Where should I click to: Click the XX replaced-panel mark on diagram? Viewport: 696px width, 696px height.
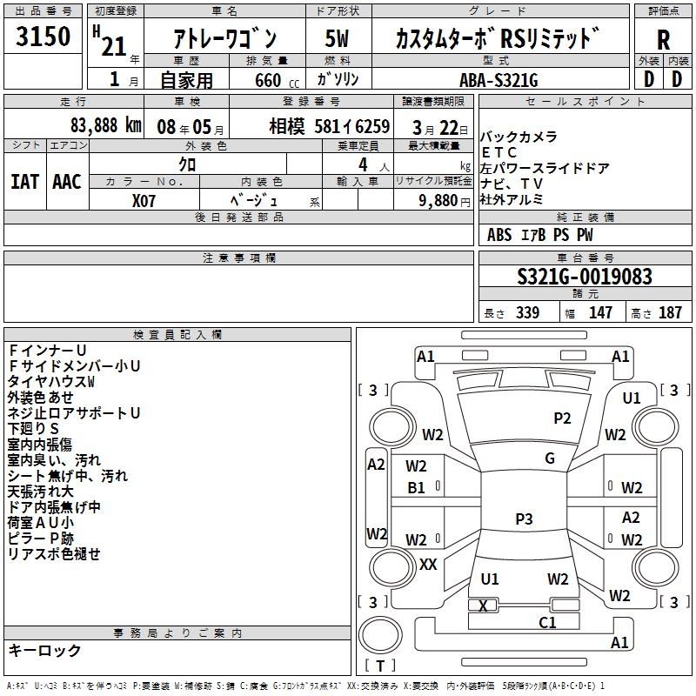(428, 565)
